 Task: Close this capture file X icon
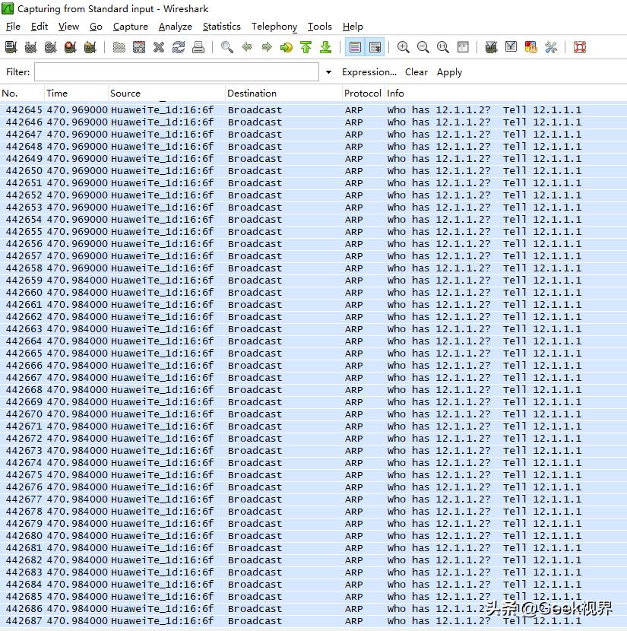coord(159,47)
